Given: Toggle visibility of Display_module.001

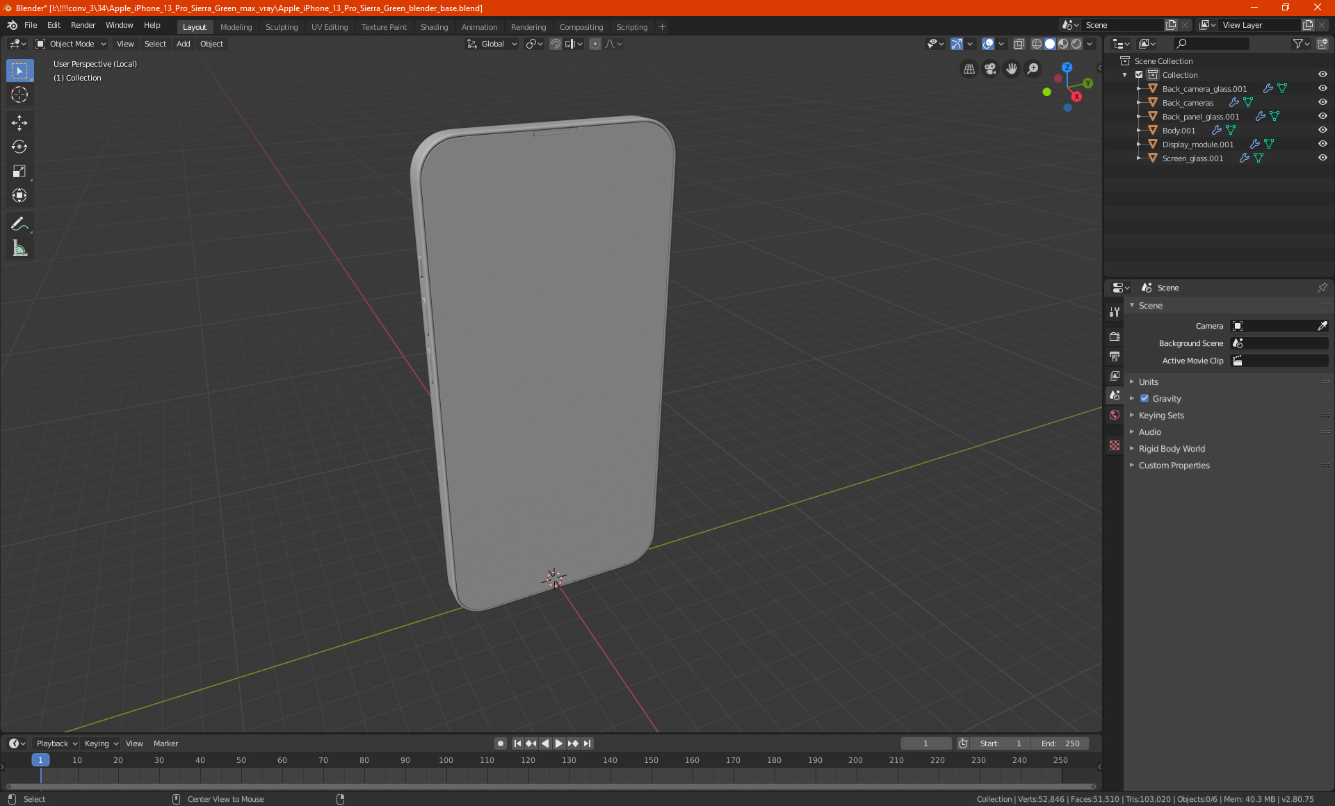Looking at the screenshot, I should [1324, 144].
